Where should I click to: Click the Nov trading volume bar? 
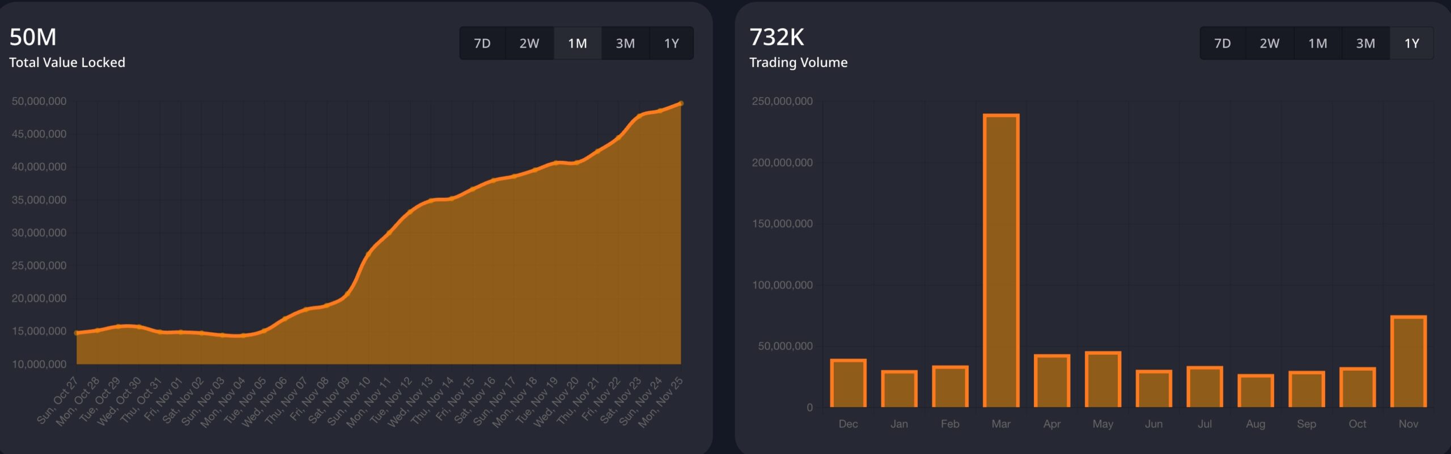[x=1408, y=362]
